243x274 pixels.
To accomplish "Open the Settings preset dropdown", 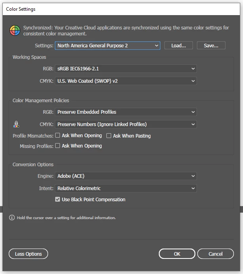I will click(x=108, y=46).
